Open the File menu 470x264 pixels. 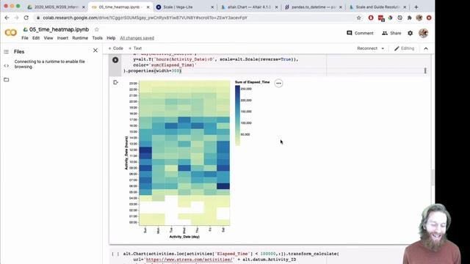25,38
